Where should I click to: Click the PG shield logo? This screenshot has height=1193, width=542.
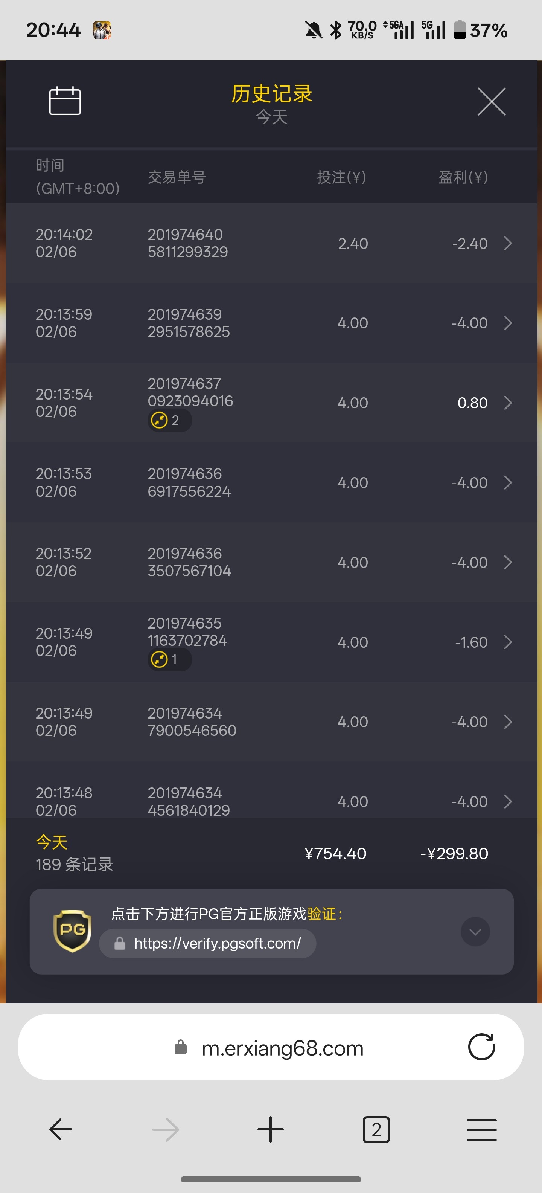point(72,931)
